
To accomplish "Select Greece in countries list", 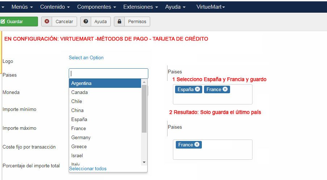I will pos(105,146).
